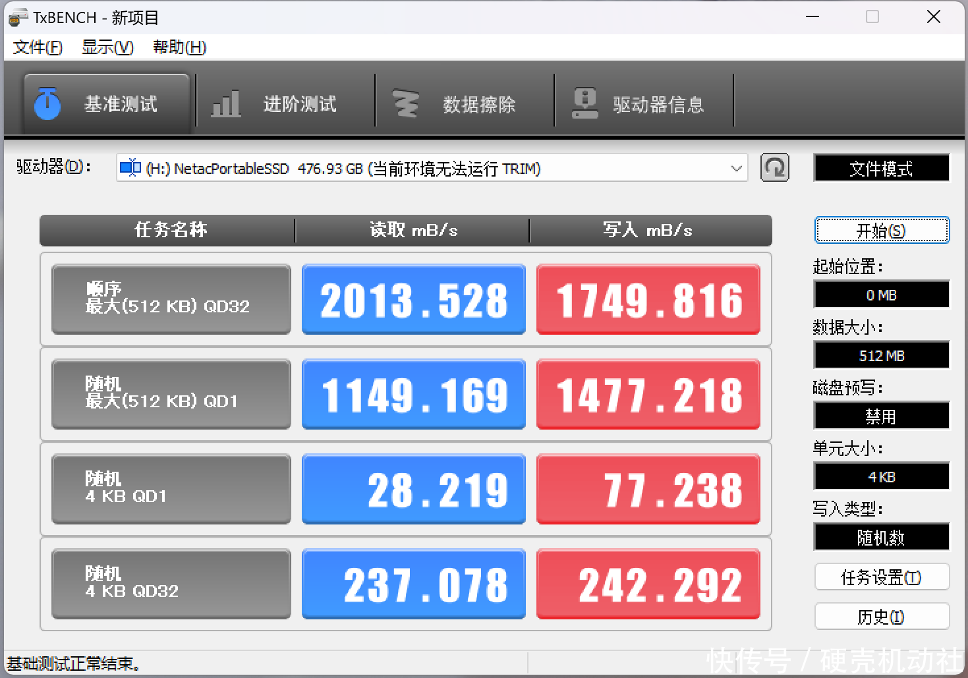Switch to the 驱动器信息 tab
The width and height of the screenshot is (968, 678).
(x=644, y=103)
